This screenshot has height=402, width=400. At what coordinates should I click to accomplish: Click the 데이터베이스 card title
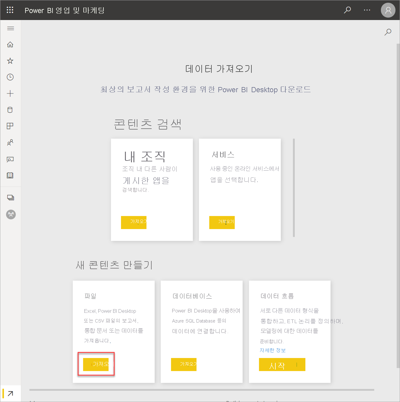click(x=192, y=296)
